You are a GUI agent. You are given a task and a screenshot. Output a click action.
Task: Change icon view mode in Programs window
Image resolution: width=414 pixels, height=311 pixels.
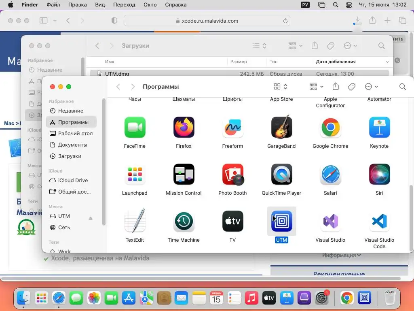coord(281,87)
